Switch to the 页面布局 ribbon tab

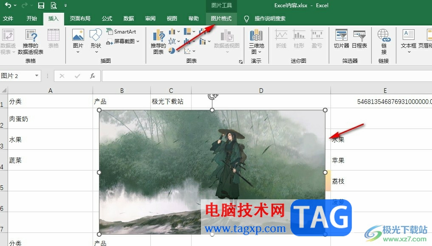(x=80, y=18)
